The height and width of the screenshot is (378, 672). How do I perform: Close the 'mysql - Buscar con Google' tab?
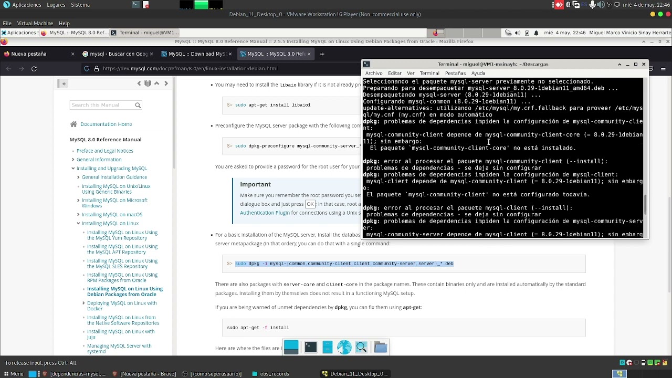[152, 54]
